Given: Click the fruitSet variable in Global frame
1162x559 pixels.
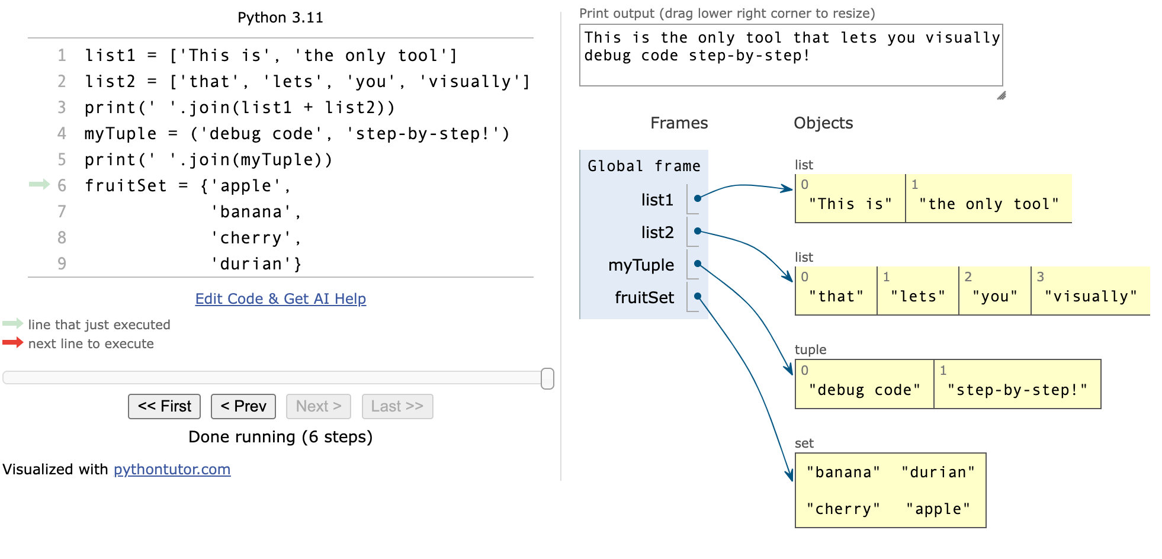Looking at the screenshot, I should [644, 297].
